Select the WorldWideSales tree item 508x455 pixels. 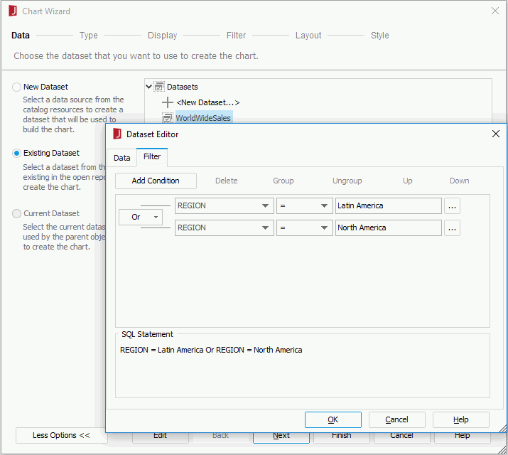coord(203,118)
